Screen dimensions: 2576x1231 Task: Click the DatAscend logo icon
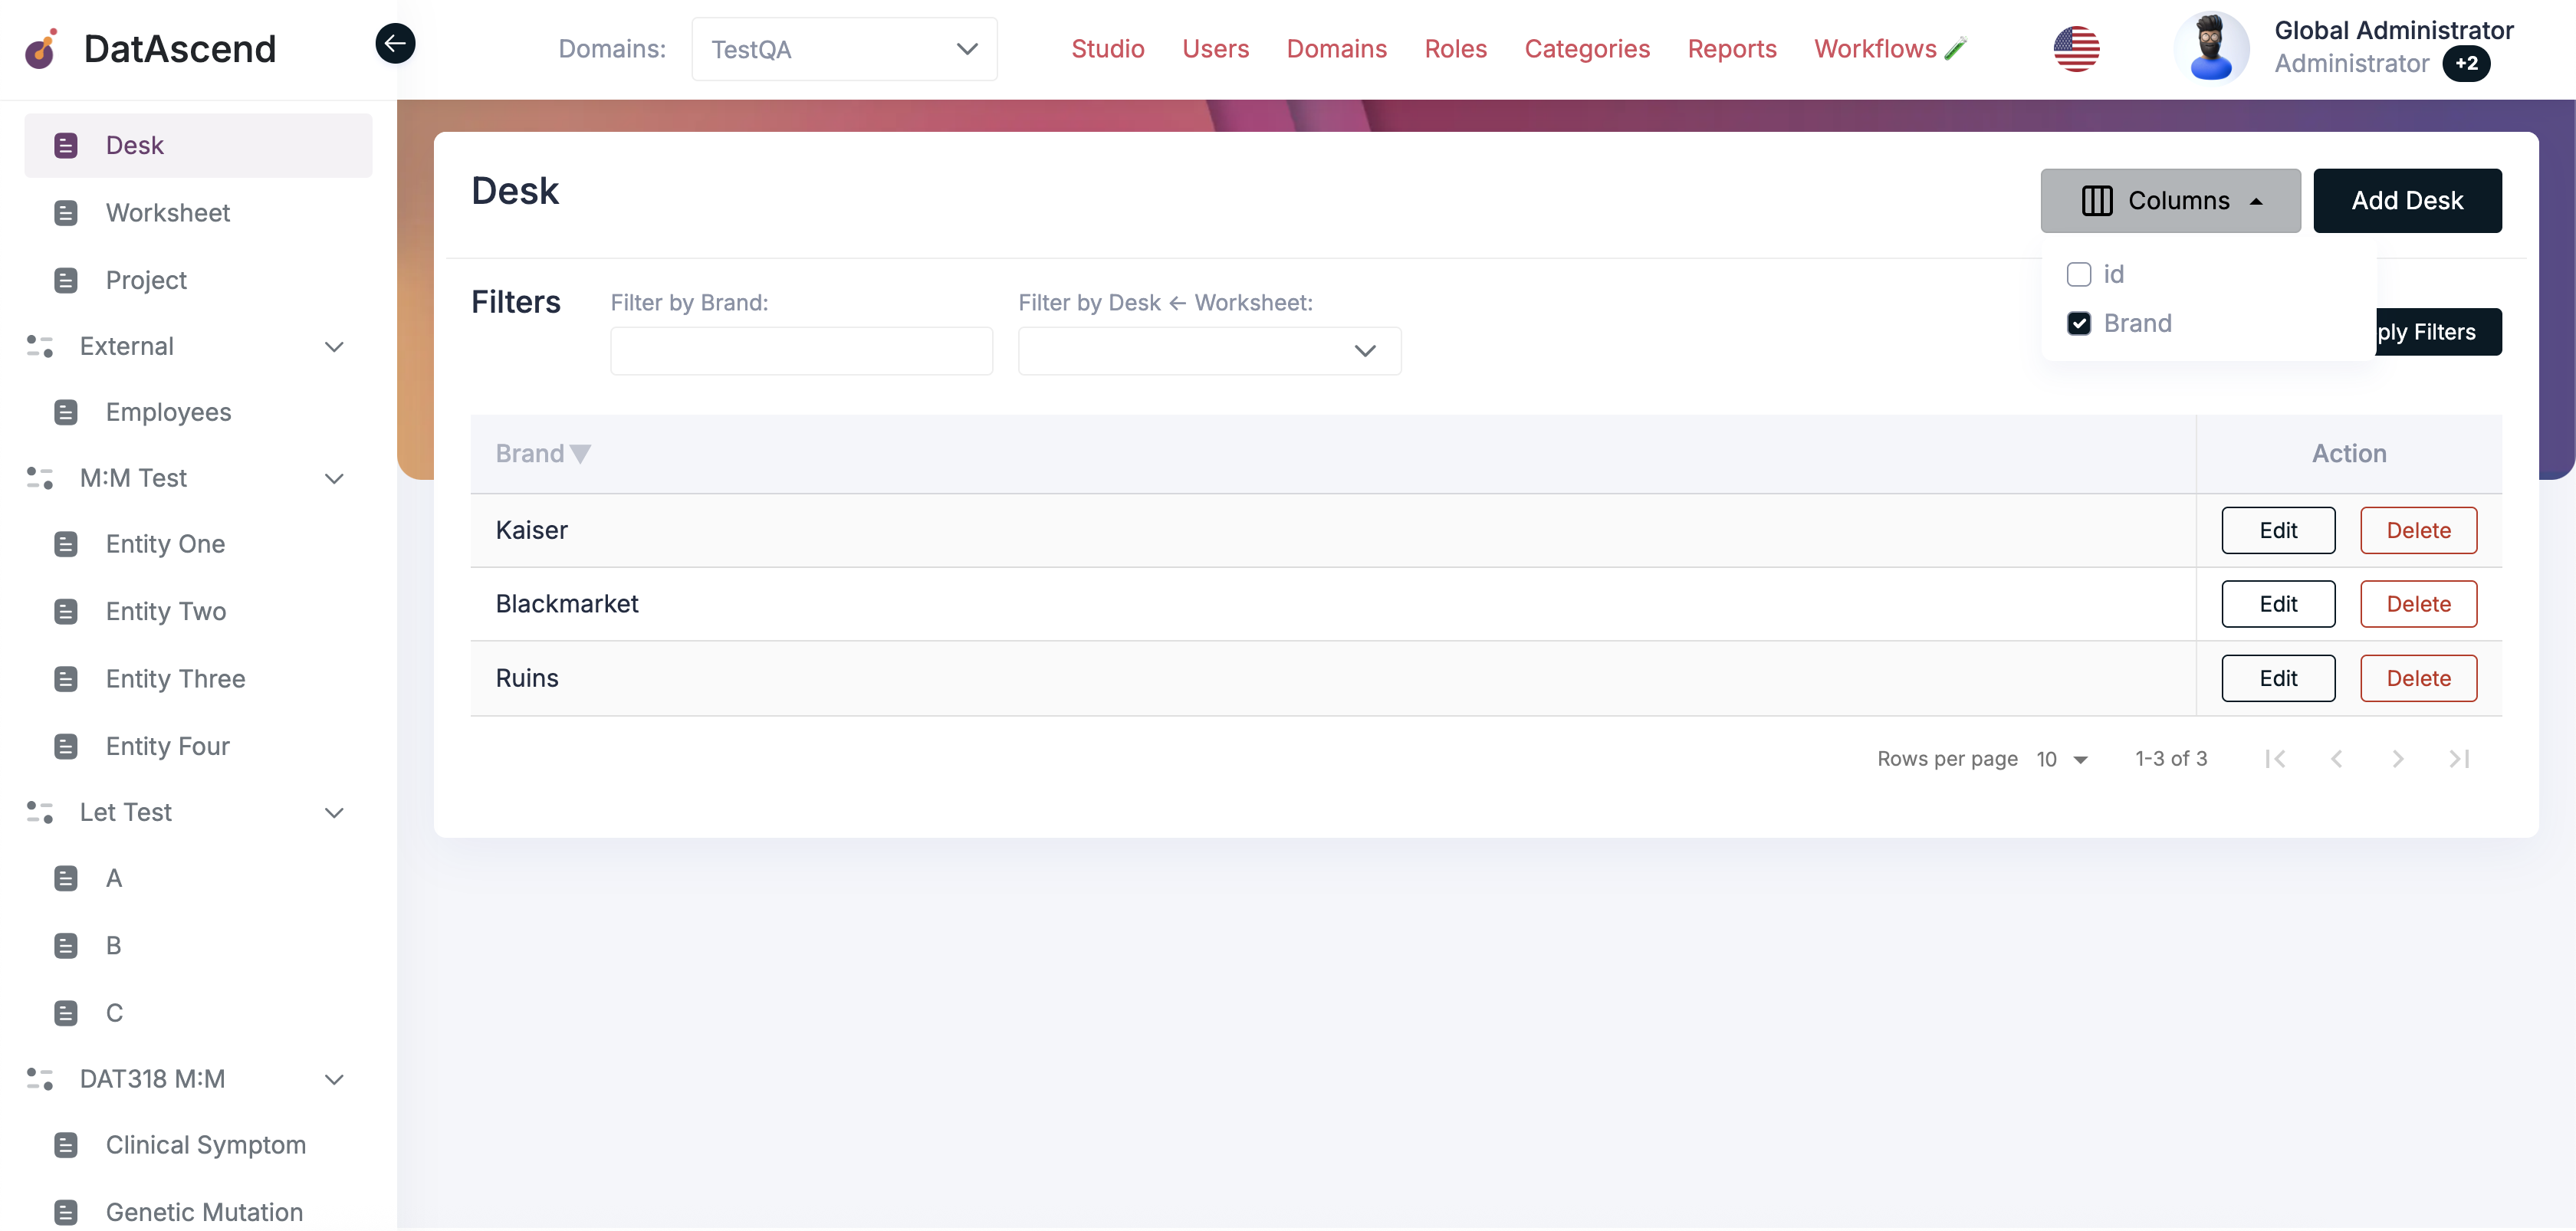coord(41,48)
